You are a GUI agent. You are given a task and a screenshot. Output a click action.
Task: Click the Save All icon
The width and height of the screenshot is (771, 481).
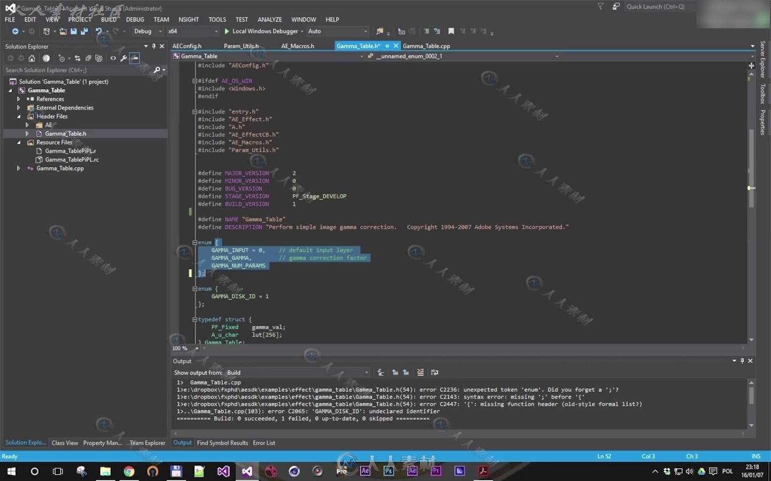point(84,32)
